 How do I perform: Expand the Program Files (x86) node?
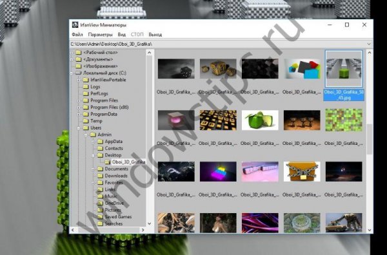pos(79,108)
